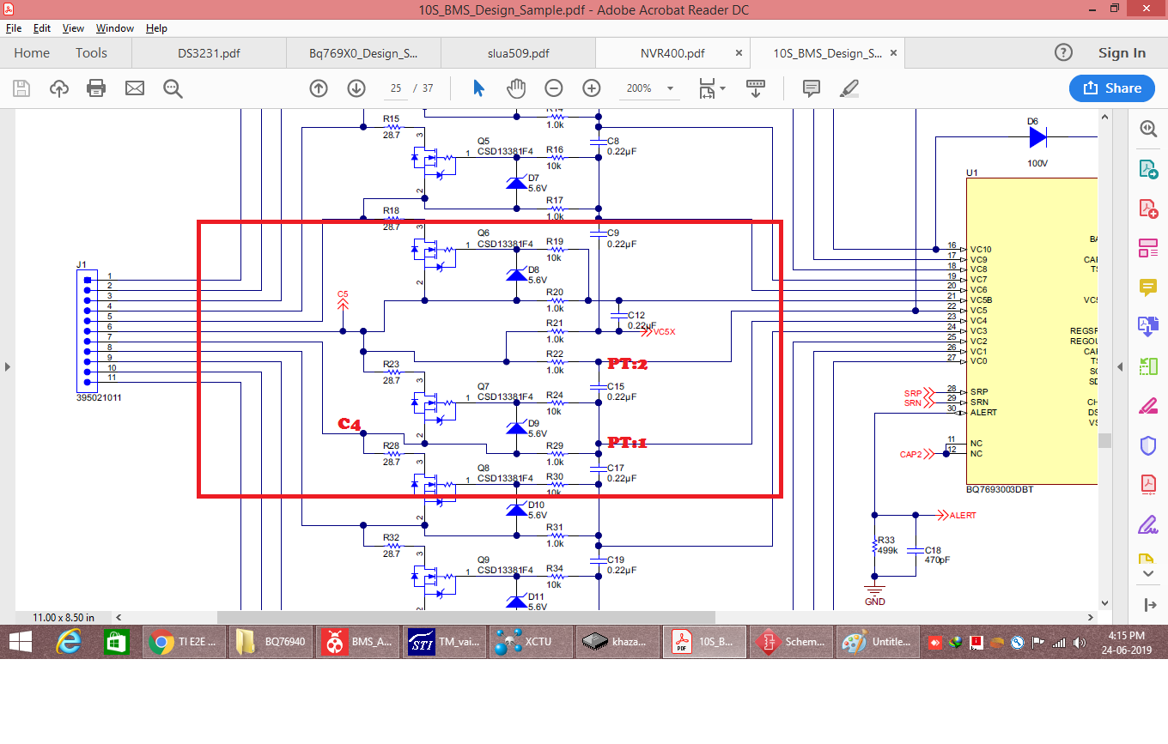The width and height of the screenshot is (1168, 744).
Task: Select the Highlight text pen tool
Action: 849,88
